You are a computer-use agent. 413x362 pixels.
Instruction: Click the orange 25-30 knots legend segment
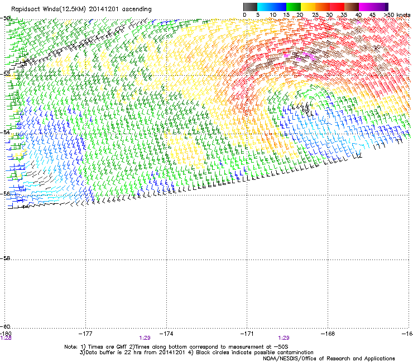point(323,7)
